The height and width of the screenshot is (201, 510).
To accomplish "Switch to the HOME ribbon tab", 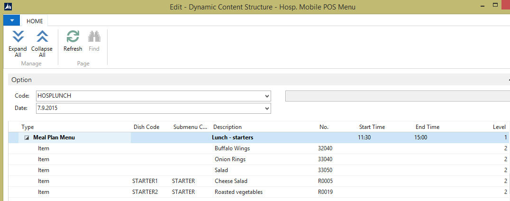I will [35, 21].
